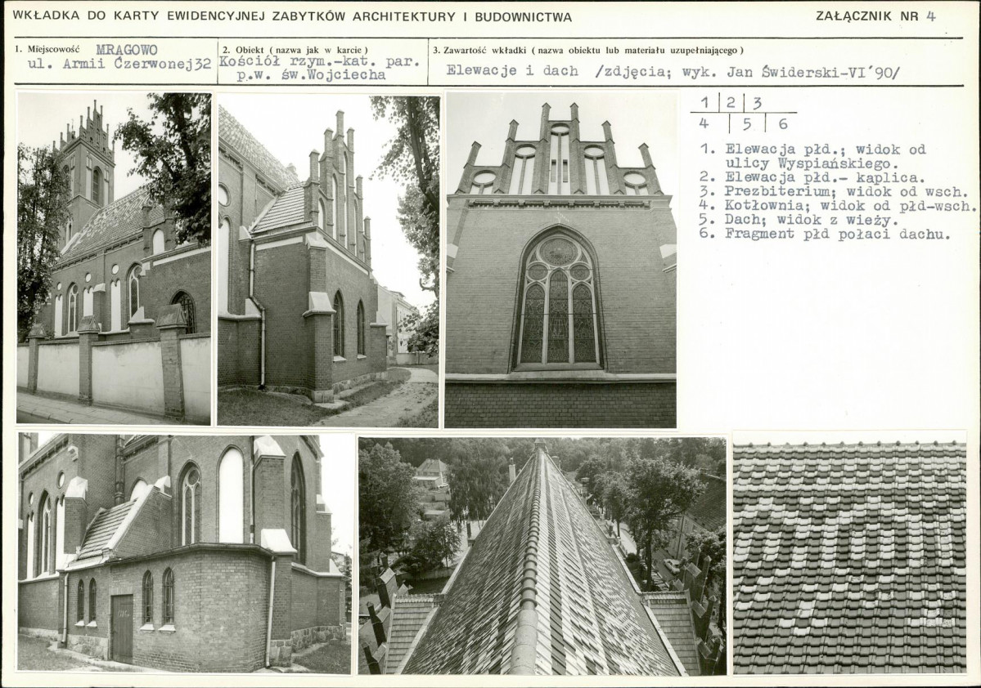This screenshot has height=688, width=981.
Task: Click the chapel south elevation photo
Action: coord(328,261)
